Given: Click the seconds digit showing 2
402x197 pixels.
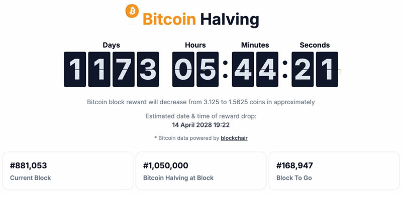Looking at the screenshot, I should pyautogui.click(x=303, y=69).
